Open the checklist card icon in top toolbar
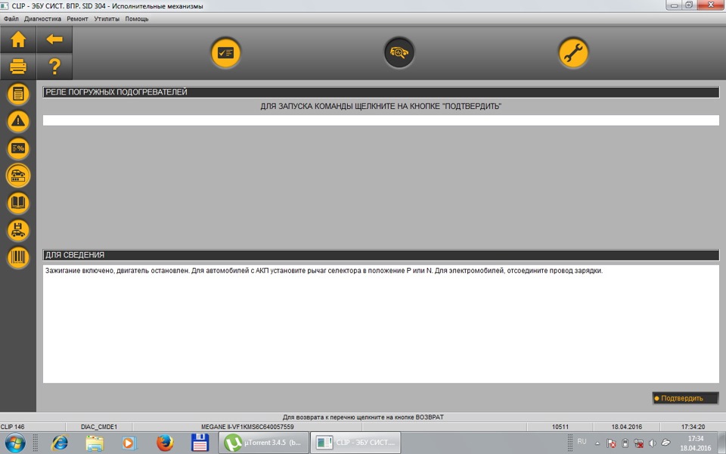The image size is (726, 454). point(226,52)
